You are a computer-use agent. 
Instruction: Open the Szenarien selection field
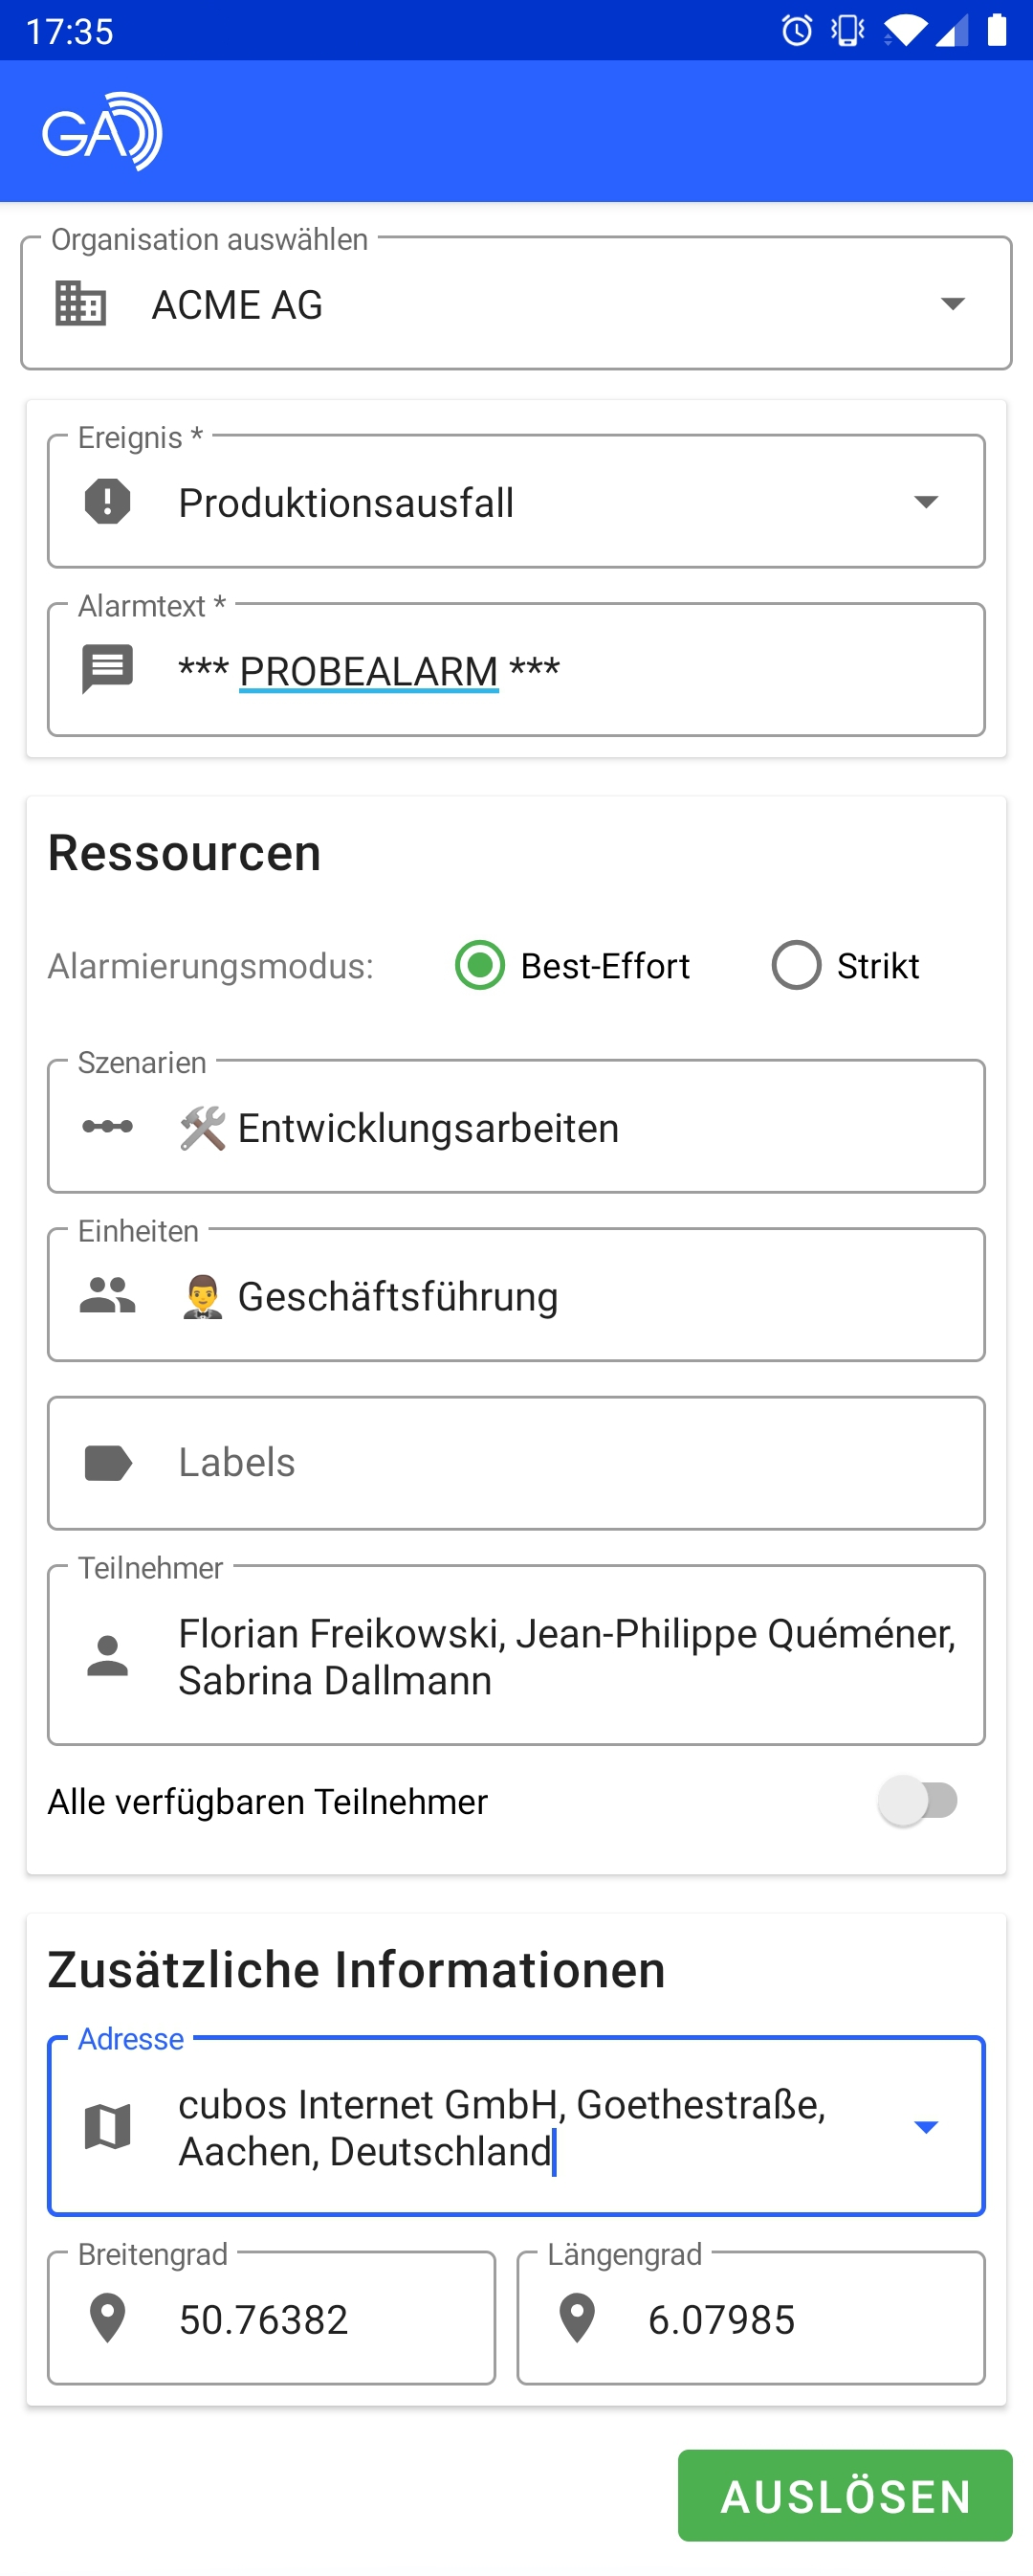[x=560, y=1127]
